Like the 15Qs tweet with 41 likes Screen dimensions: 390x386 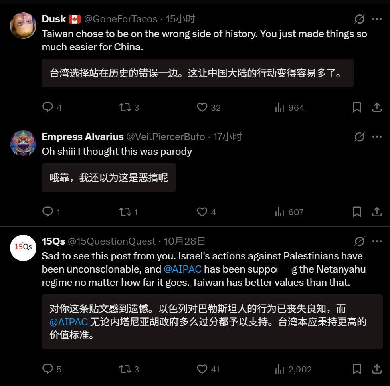tap(202, 369)
